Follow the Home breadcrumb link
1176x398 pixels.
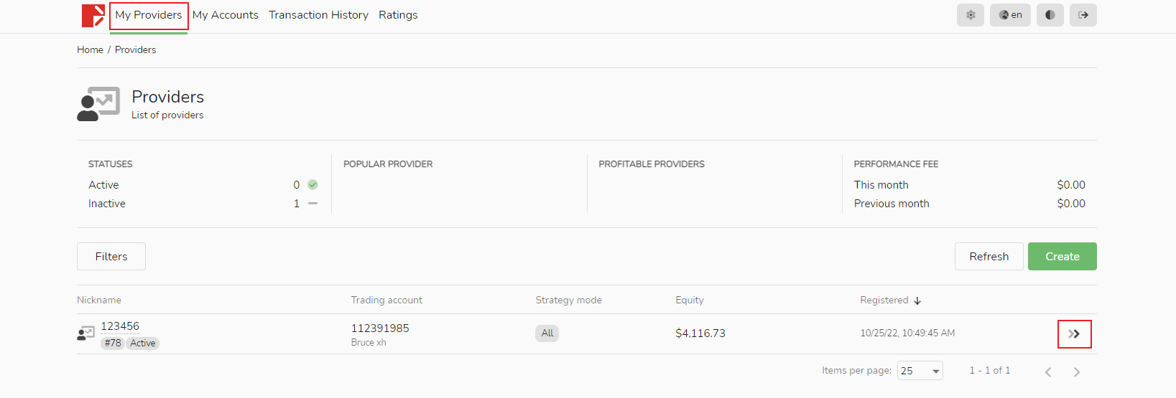[90, 50]
